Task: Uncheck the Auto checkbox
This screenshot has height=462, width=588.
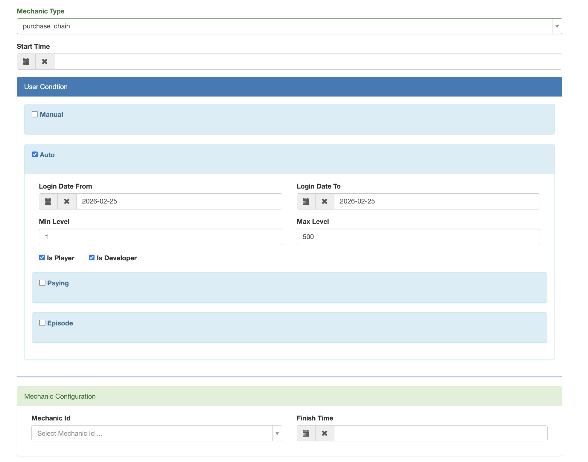Action: [x=35, y=154]
